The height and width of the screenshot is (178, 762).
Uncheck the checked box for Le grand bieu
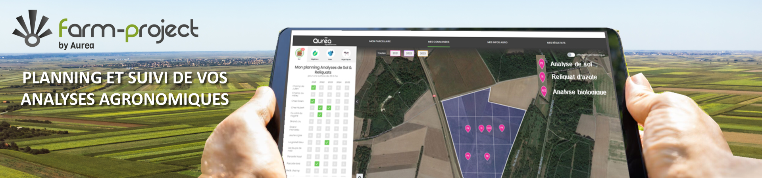click(x=327, y=142)
